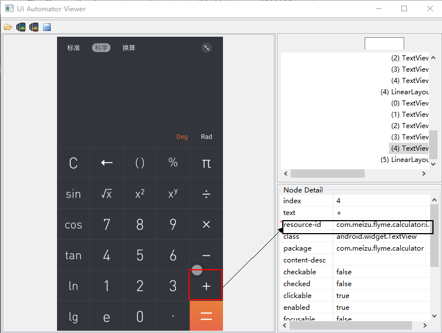442x333 pixels.
Task: Tap digit 4 on the calculator
Action: [107, 255]
